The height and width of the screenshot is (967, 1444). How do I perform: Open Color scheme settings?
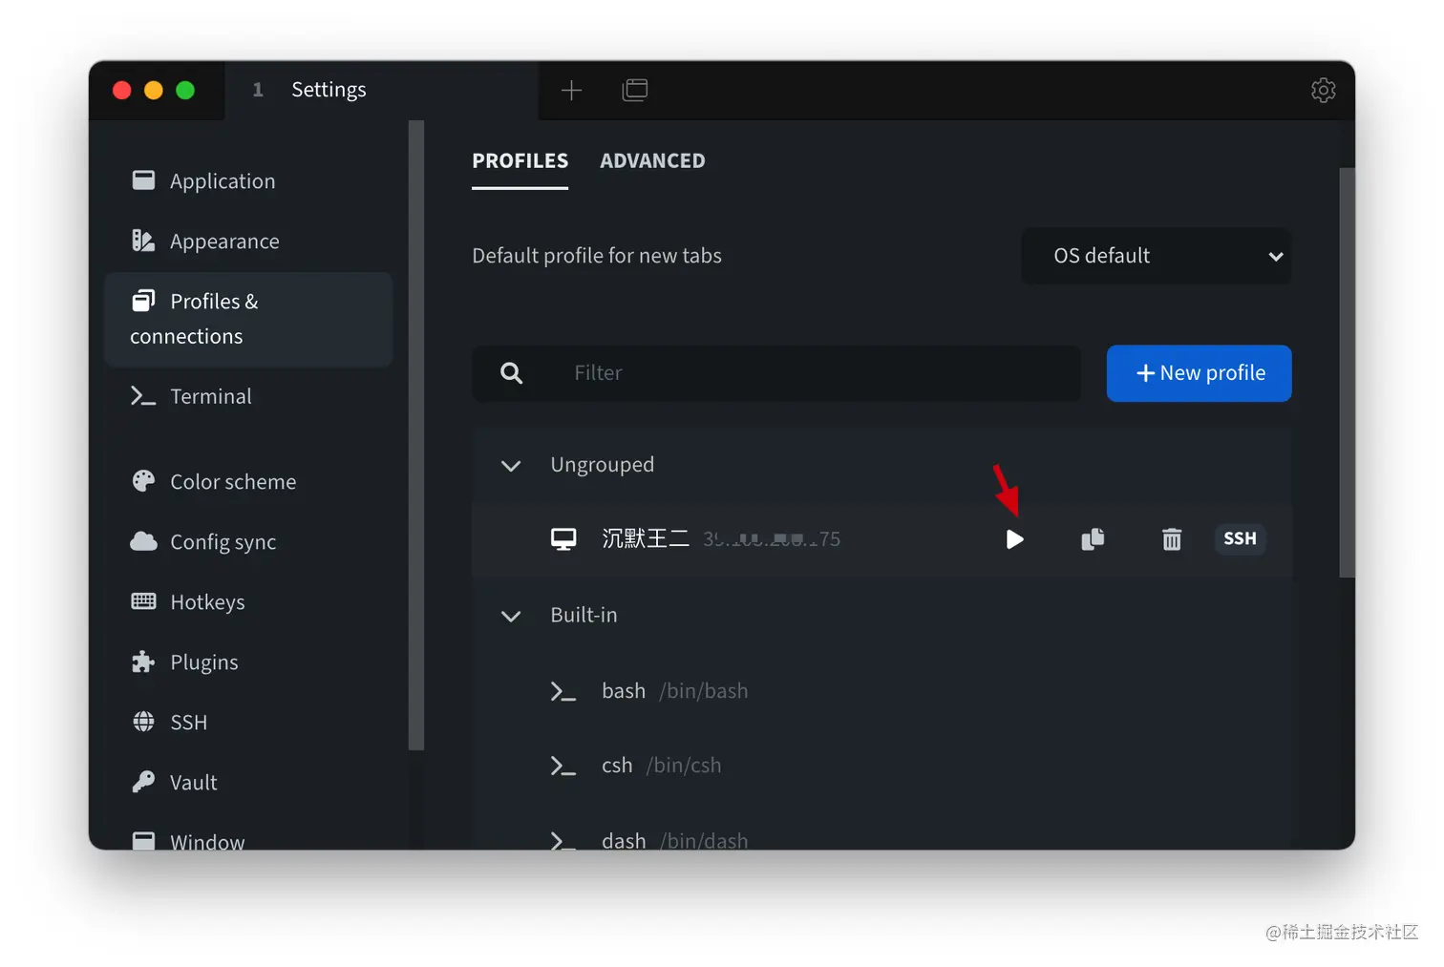248,482
